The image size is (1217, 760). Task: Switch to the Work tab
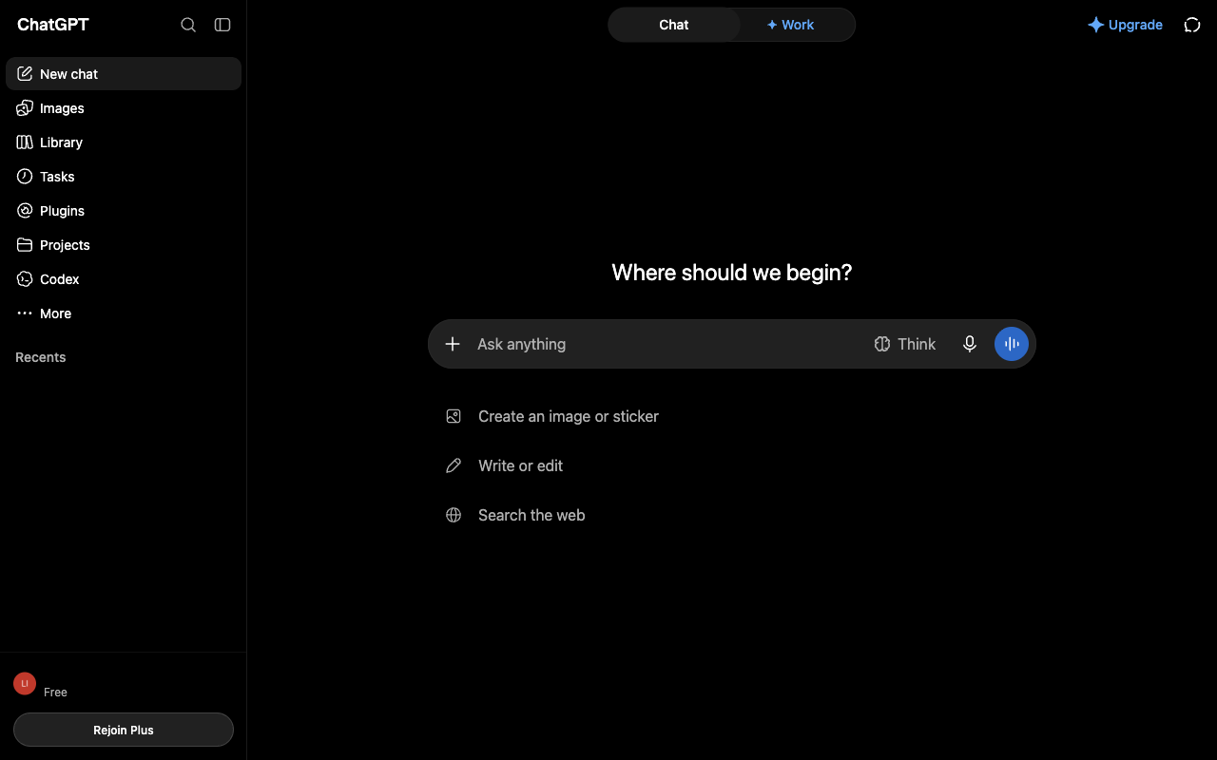point(791,25)
